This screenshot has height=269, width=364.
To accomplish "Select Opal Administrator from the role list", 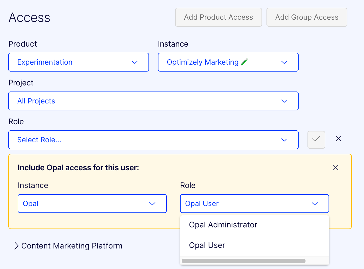I will 223,225.
